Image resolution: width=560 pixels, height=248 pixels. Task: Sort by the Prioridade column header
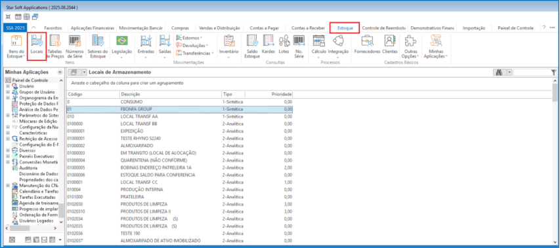pos(269,94)
